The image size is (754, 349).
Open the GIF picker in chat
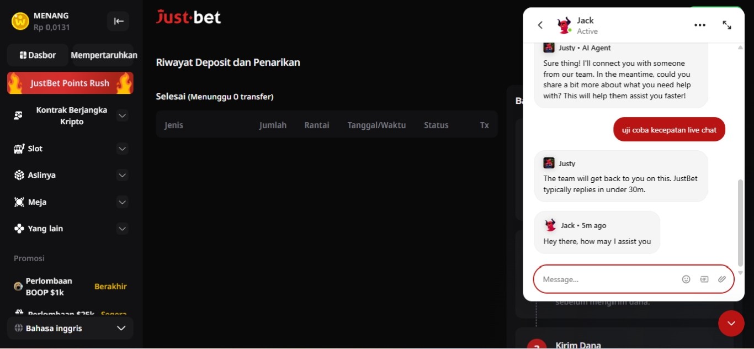[x=704, y=279]
